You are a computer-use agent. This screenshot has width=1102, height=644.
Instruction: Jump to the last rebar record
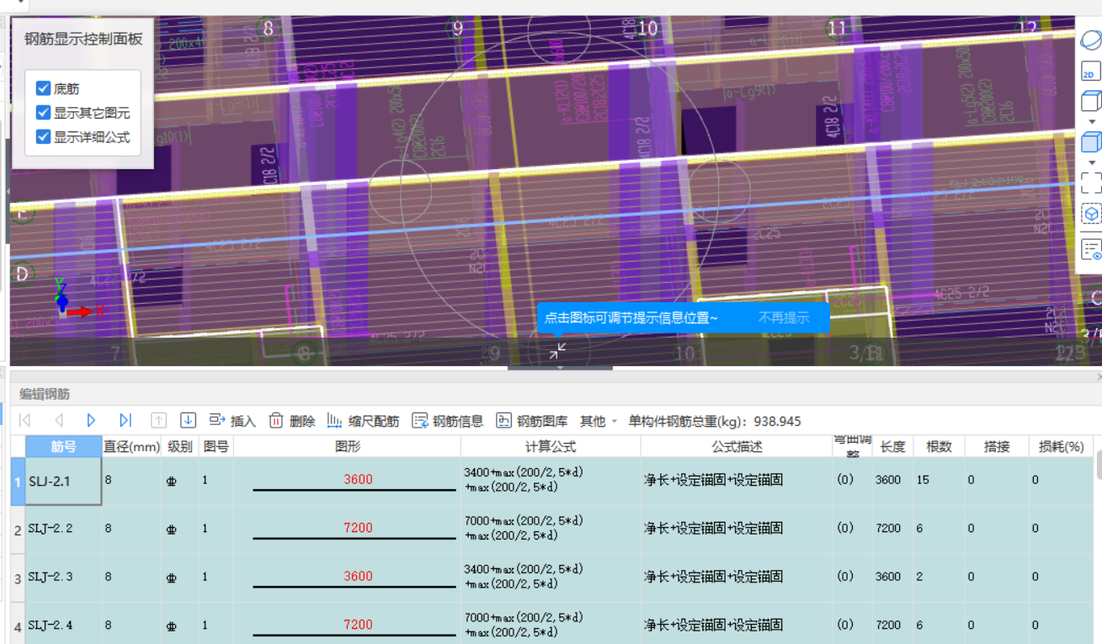click(x=125, y=420)
